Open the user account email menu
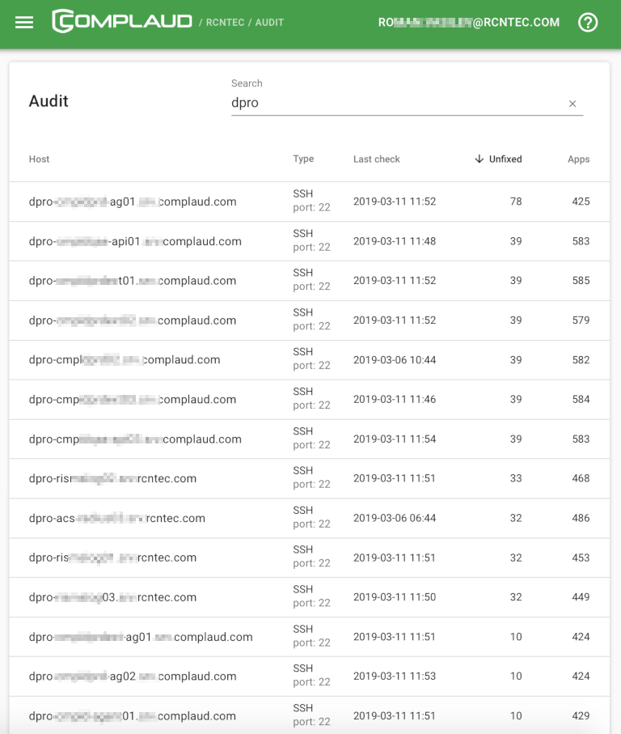 468,23
